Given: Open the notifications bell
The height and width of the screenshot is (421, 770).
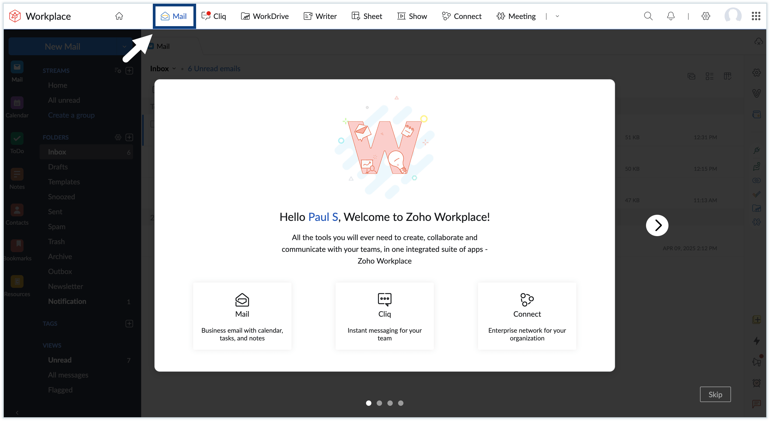Looking at the screenshot, I should tap(670, 16).
